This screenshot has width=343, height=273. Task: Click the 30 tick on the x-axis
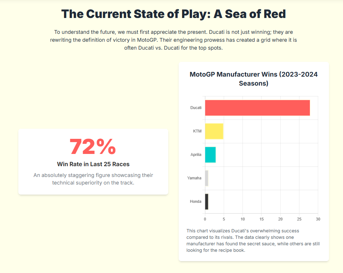click(x=318, y=219)
